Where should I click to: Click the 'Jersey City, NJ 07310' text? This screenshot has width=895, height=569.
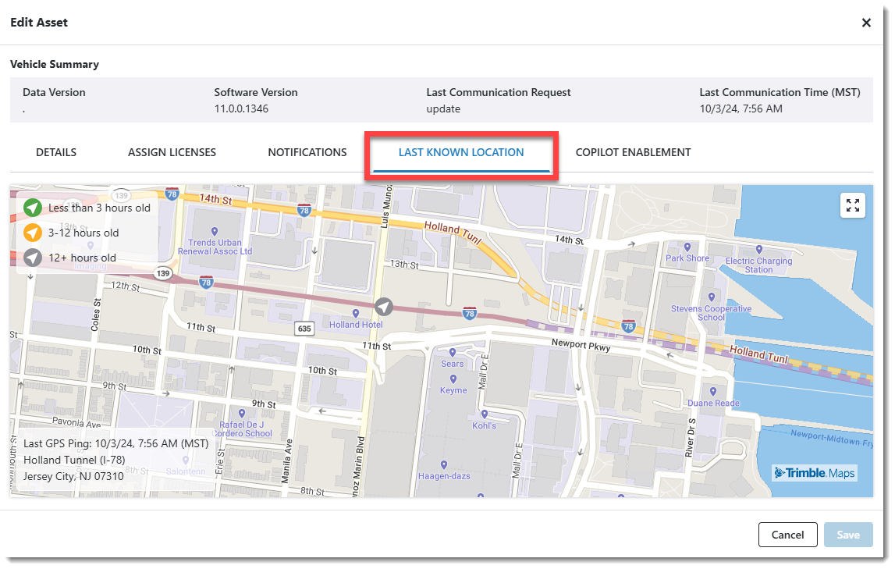[73, 477]
